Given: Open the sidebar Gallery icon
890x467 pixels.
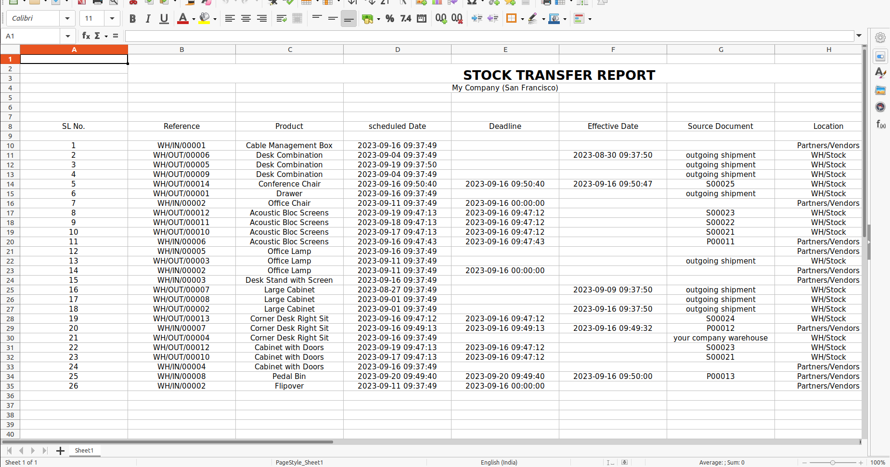Looking at the screenshot, I should tap(880, 90).
